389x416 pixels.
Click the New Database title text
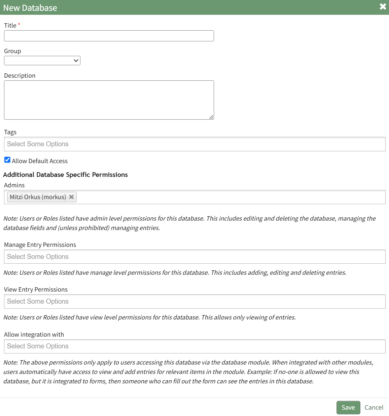point(30,8)
